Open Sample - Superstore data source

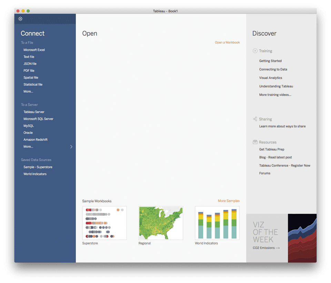38,167
